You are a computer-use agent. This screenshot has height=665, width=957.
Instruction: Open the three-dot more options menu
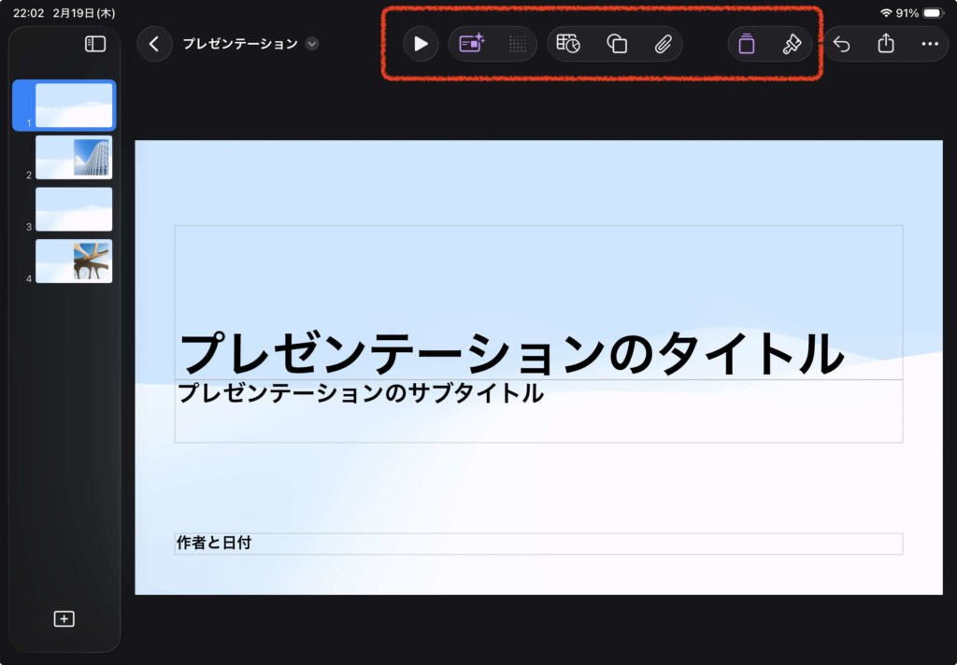(x=929, y=44)
